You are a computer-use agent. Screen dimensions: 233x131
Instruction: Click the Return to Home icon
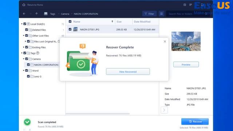[x=24, y=5]
